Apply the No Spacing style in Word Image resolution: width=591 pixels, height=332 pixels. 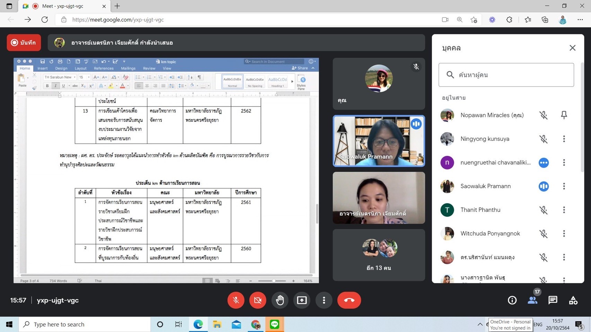click(255, 82)
